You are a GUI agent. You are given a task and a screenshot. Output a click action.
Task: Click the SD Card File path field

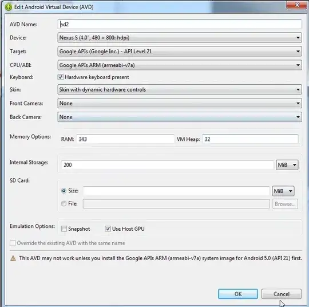tap(176, 204)
